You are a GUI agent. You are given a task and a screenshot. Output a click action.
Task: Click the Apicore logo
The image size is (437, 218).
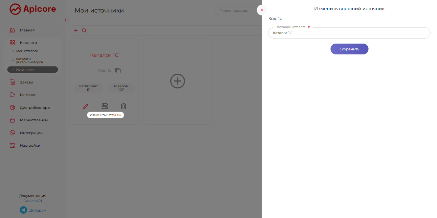[x=33, y=9]
